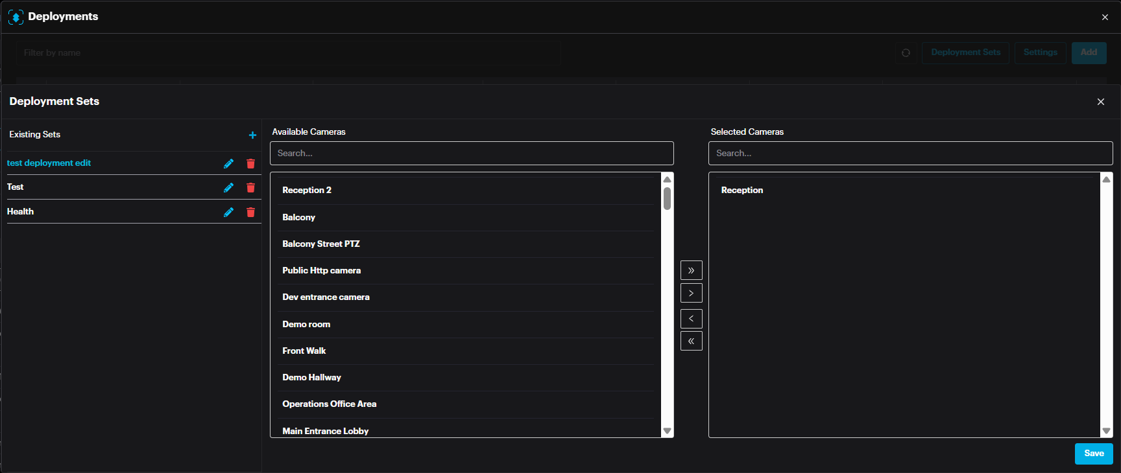The image size is (1121, 473).
Task: Pick Demo Hallway from available cameras
Action: tap(311, 377)
